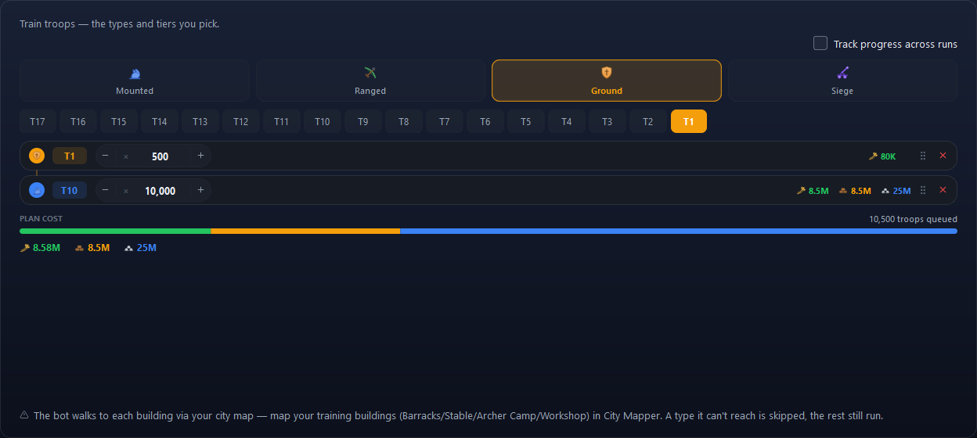Click the T10 badge in queue row

[70, 190]
